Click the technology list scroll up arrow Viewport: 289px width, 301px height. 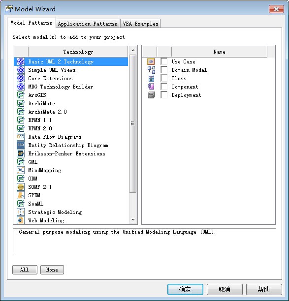tap(133, 50)
